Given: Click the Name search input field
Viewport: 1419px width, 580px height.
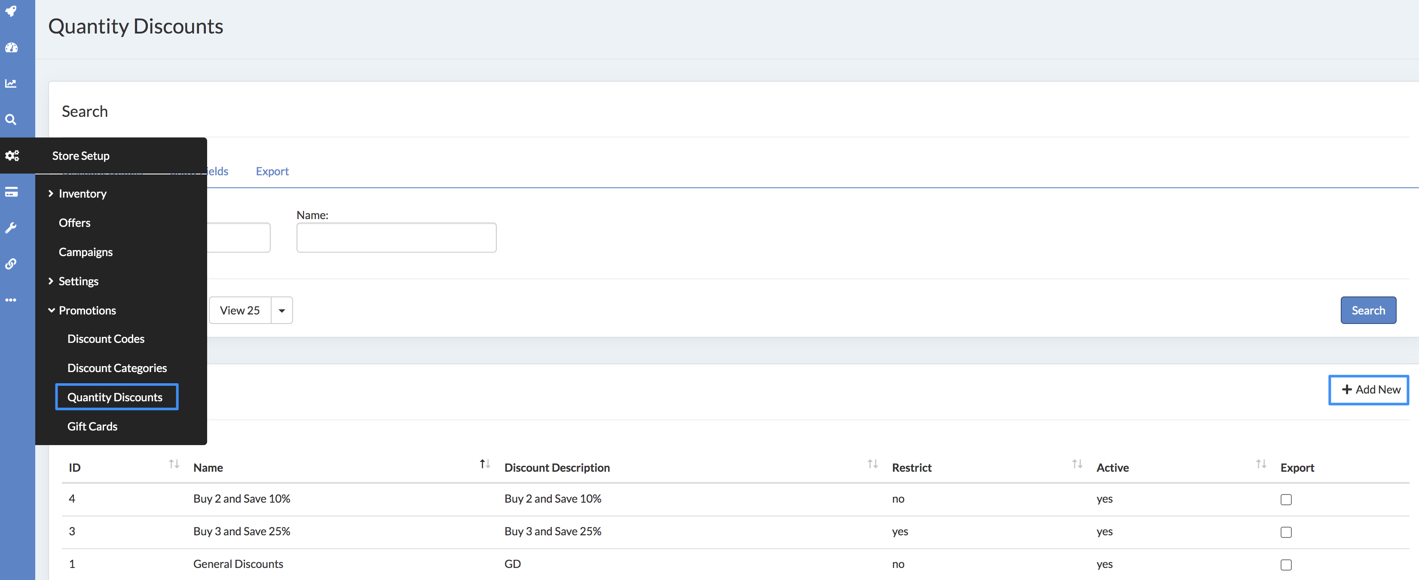Looking at the screenshot, I should 396,238.
